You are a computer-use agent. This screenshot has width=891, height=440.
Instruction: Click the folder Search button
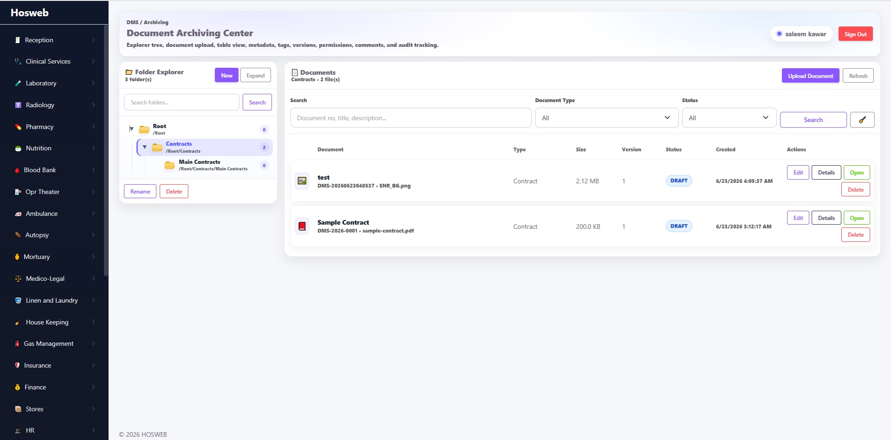click(257, 102)
